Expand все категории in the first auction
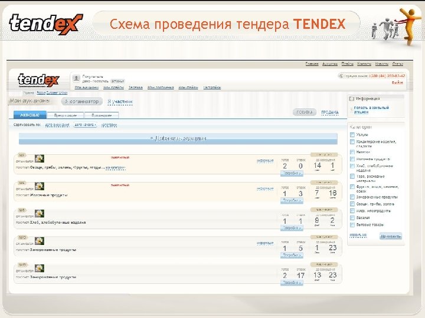 point(116,168)
